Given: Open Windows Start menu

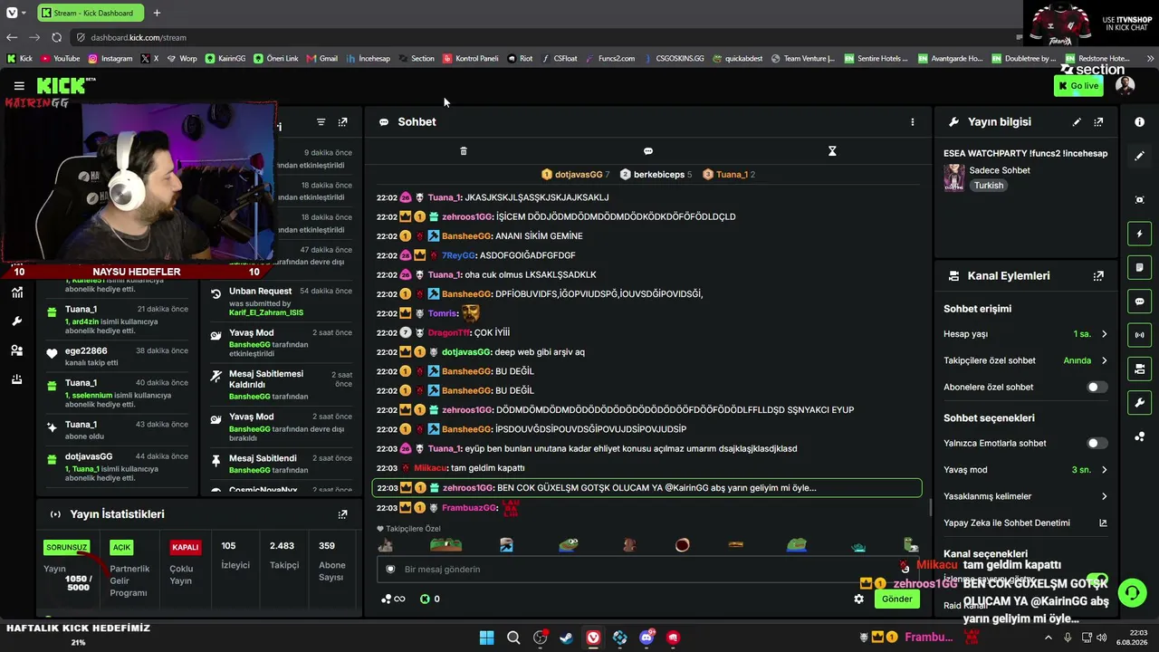Looking at the screenshot, I should (486, 638).
